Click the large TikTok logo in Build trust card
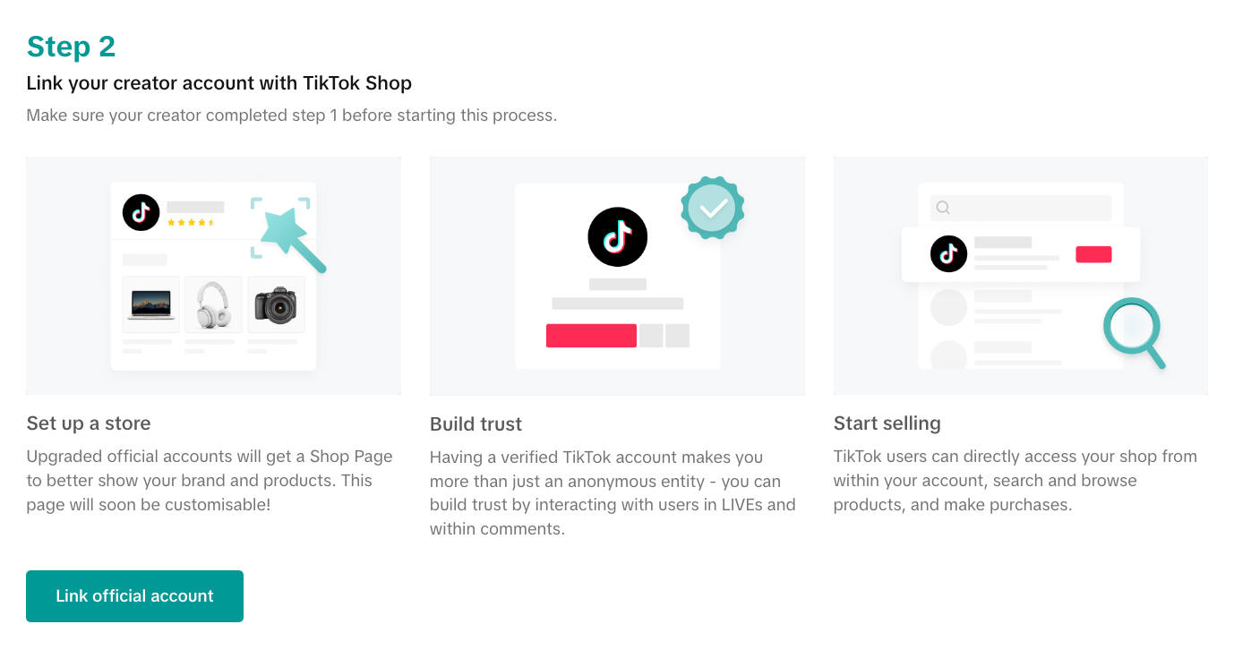The image size is (1234, 667). [617, 236]
